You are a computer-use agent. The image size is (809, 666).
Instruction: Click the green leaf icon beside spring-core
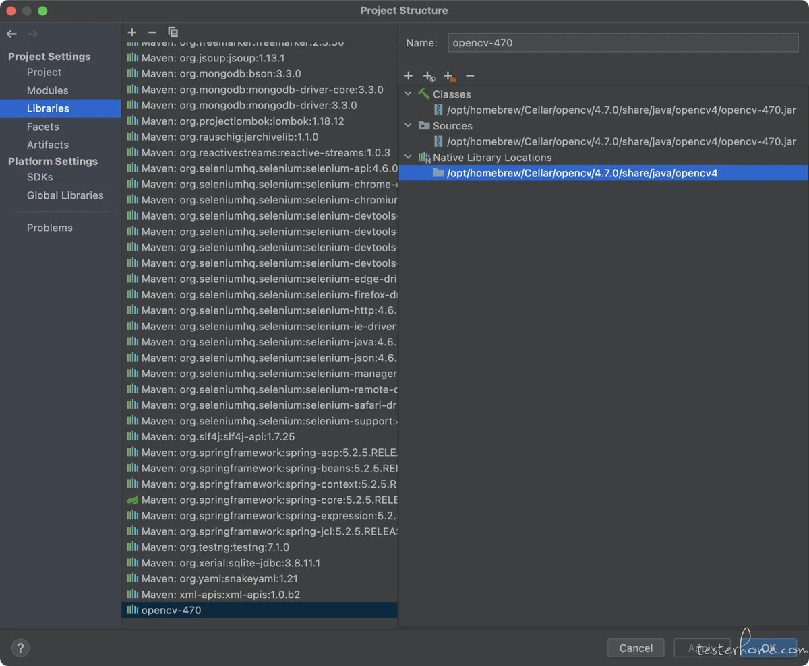[x=133, y=500]
